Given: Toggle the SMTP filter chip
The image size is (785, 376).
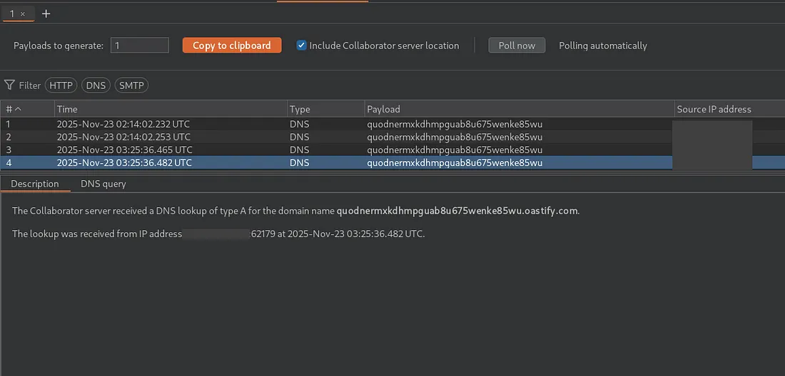Looking at the screenshot, I should (x=131, y=85).
